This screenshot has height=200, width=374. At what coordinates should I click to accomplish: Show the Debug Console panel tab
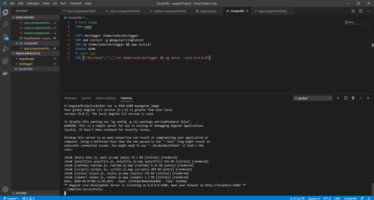pyautogui.click(x=106, y=98)
